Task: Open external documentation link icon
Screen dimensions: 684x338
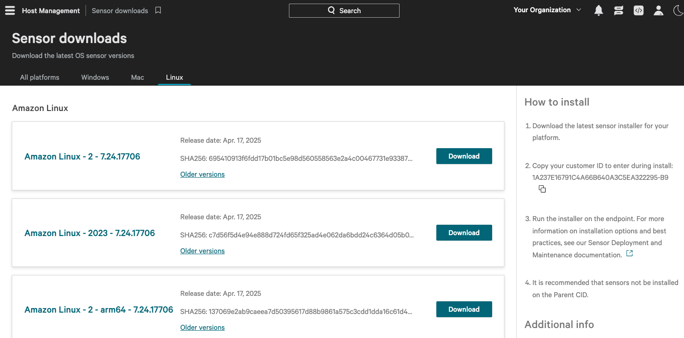Action: click(x=629, y=254)
